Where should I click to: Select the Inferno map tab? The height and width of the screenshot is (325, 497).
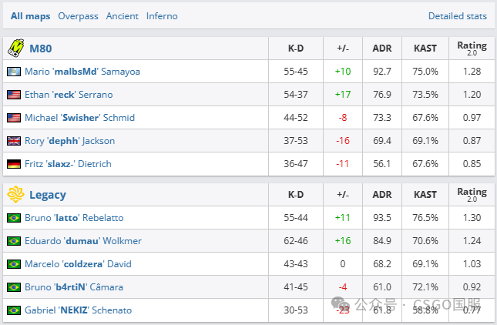pyautogui.click(x=162, y=16)
